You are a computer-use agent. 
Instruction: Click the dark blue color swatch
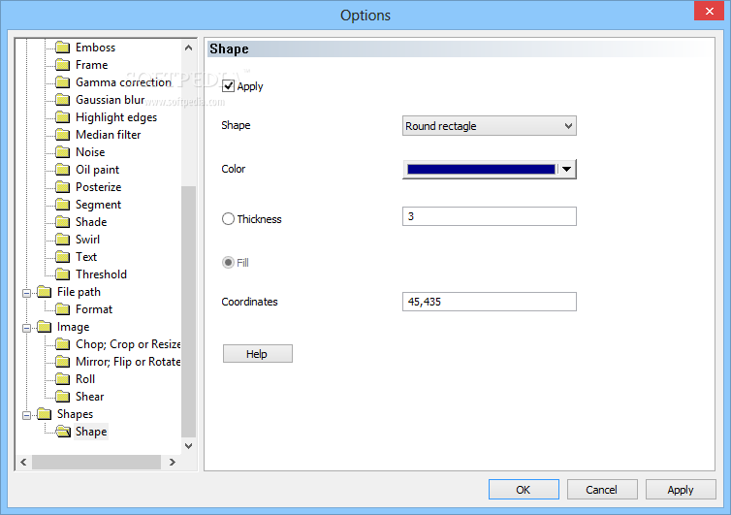(x=481, y=170)
